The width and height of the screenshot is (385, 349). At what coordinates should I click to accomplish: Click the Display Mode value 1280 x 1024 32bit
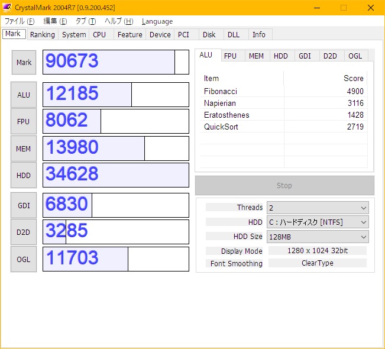coord(318,251)
